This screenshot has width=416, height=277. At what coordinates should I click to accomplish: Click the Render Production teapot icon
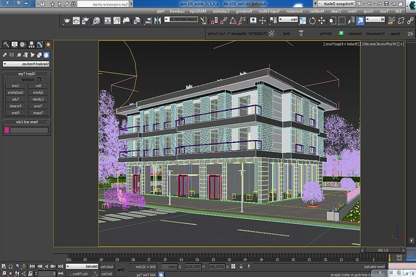coord(67,20)
